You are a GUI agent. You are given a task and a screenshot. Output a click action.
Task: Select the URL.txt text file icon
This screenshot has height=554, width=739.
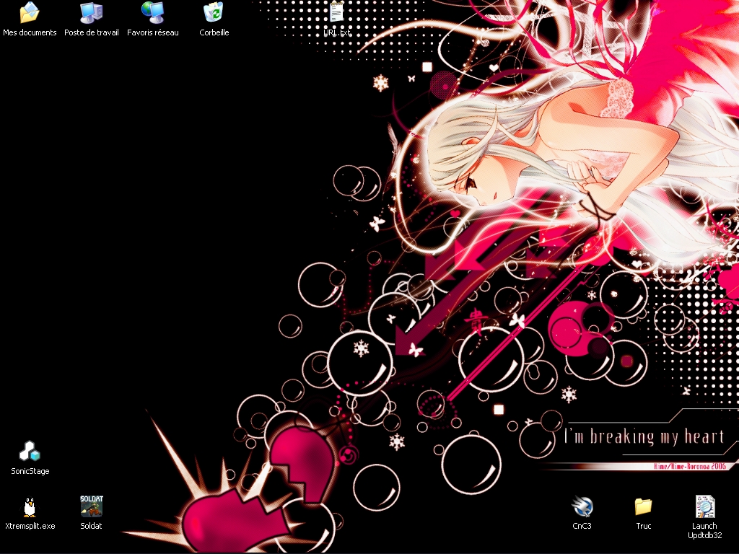[336, 13]
